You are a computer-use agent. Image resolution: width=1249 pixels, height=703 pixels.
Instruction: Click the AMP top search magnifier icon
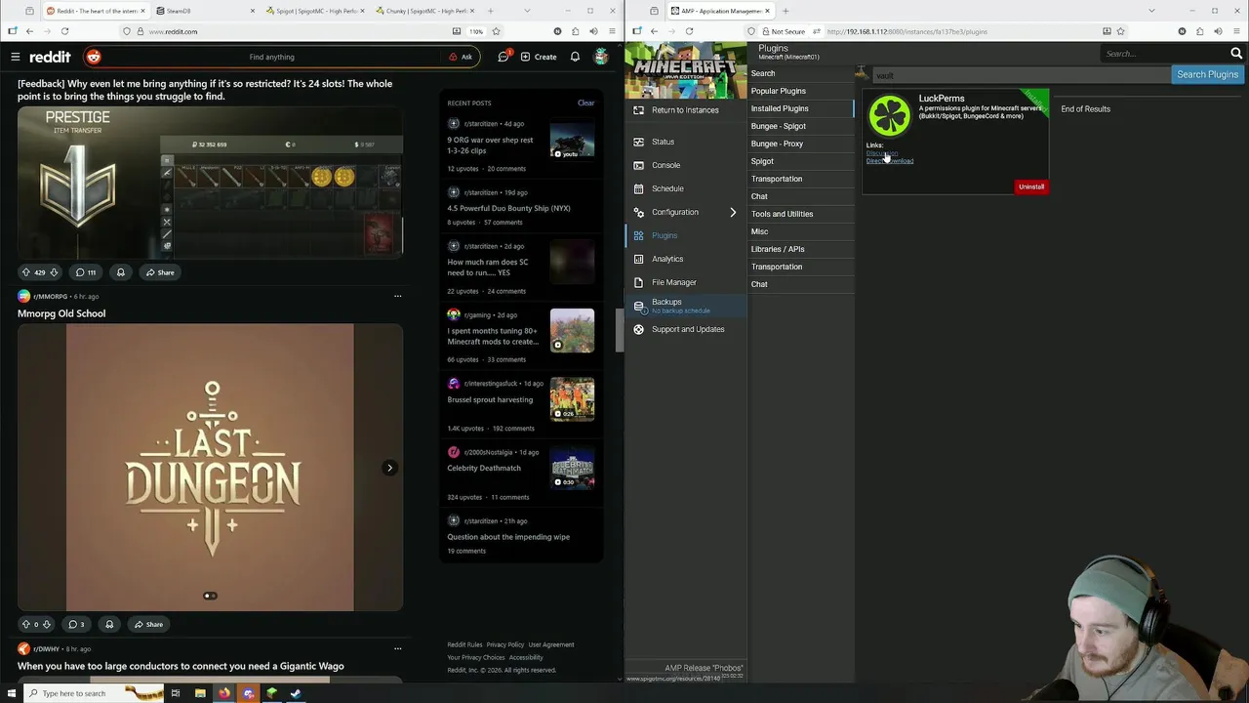(1236, 53)
